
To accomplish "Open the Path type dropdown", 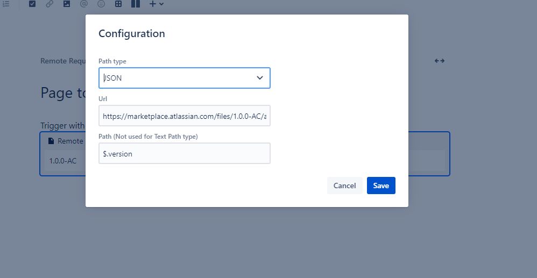I will (178, 78).
